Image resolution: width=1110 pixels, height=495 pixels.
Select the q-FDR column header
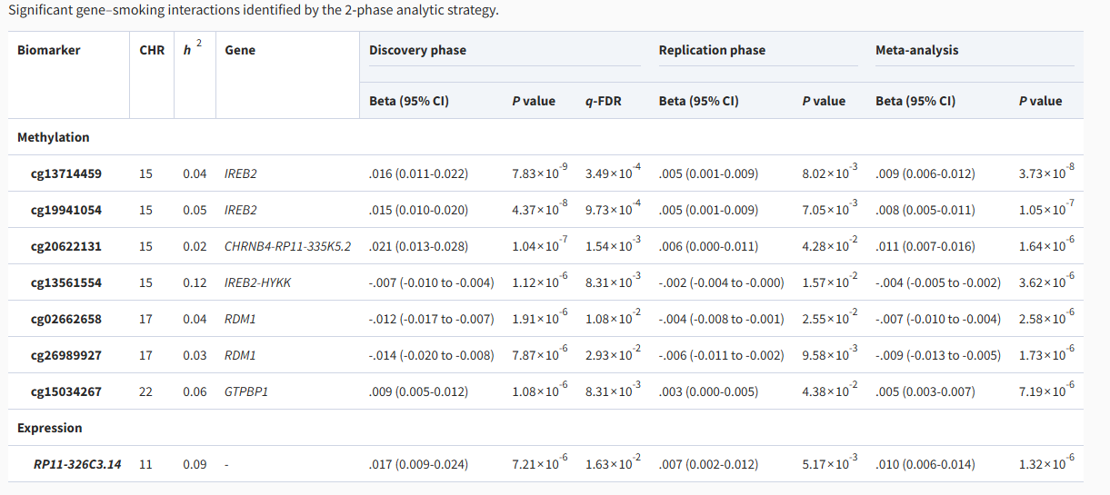[x=604, y=101]
